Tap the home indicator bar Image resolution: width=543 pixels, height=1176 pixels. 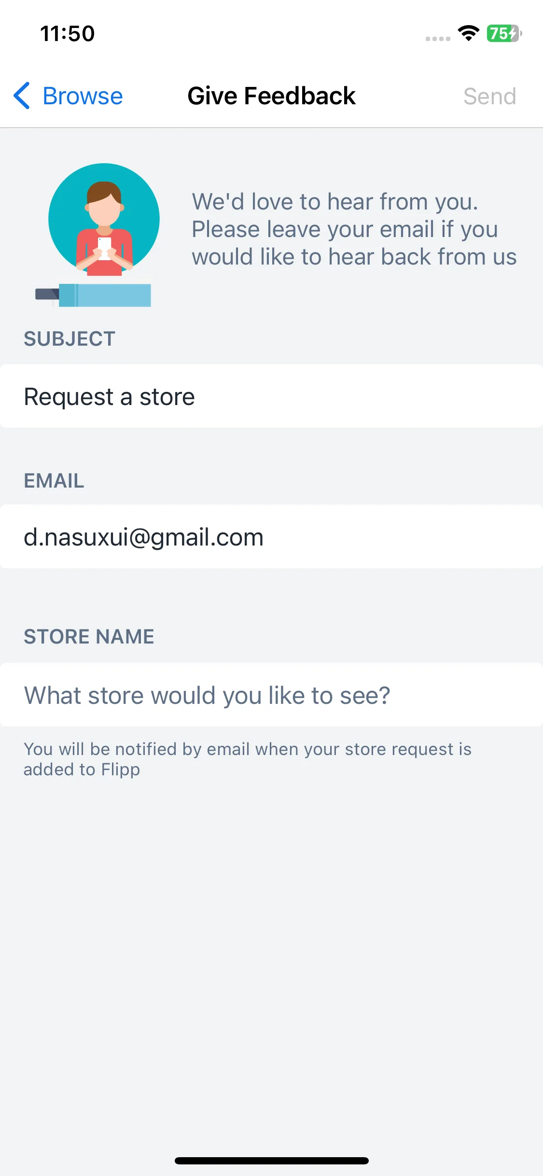tap(272, 1161)
